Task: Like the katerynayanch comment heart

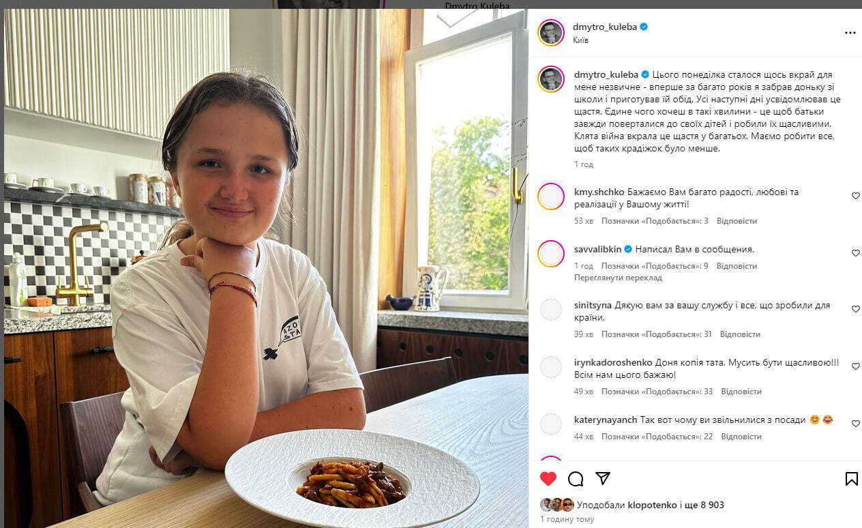Action: [855, 424]
